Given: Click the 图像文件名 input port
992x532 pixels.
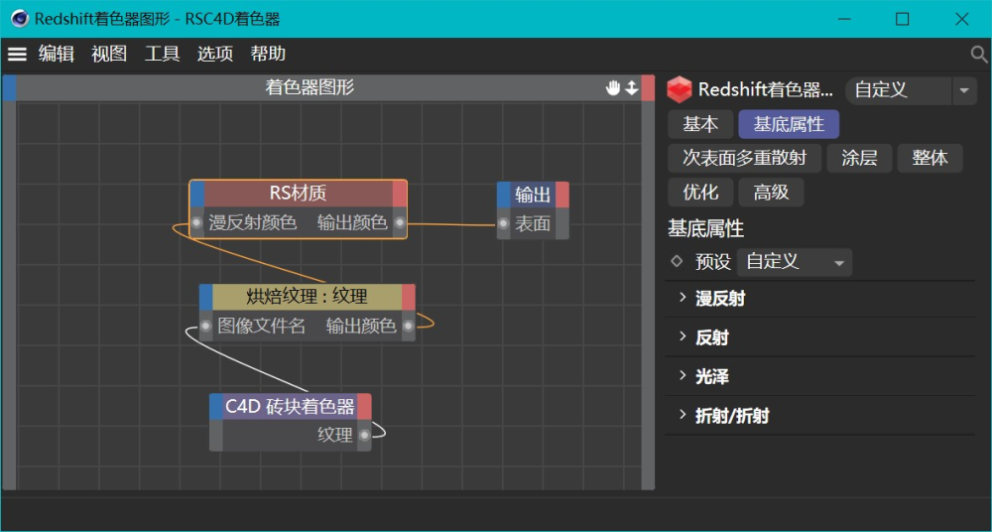Looking at the screenshot, I should pos(205,327).
